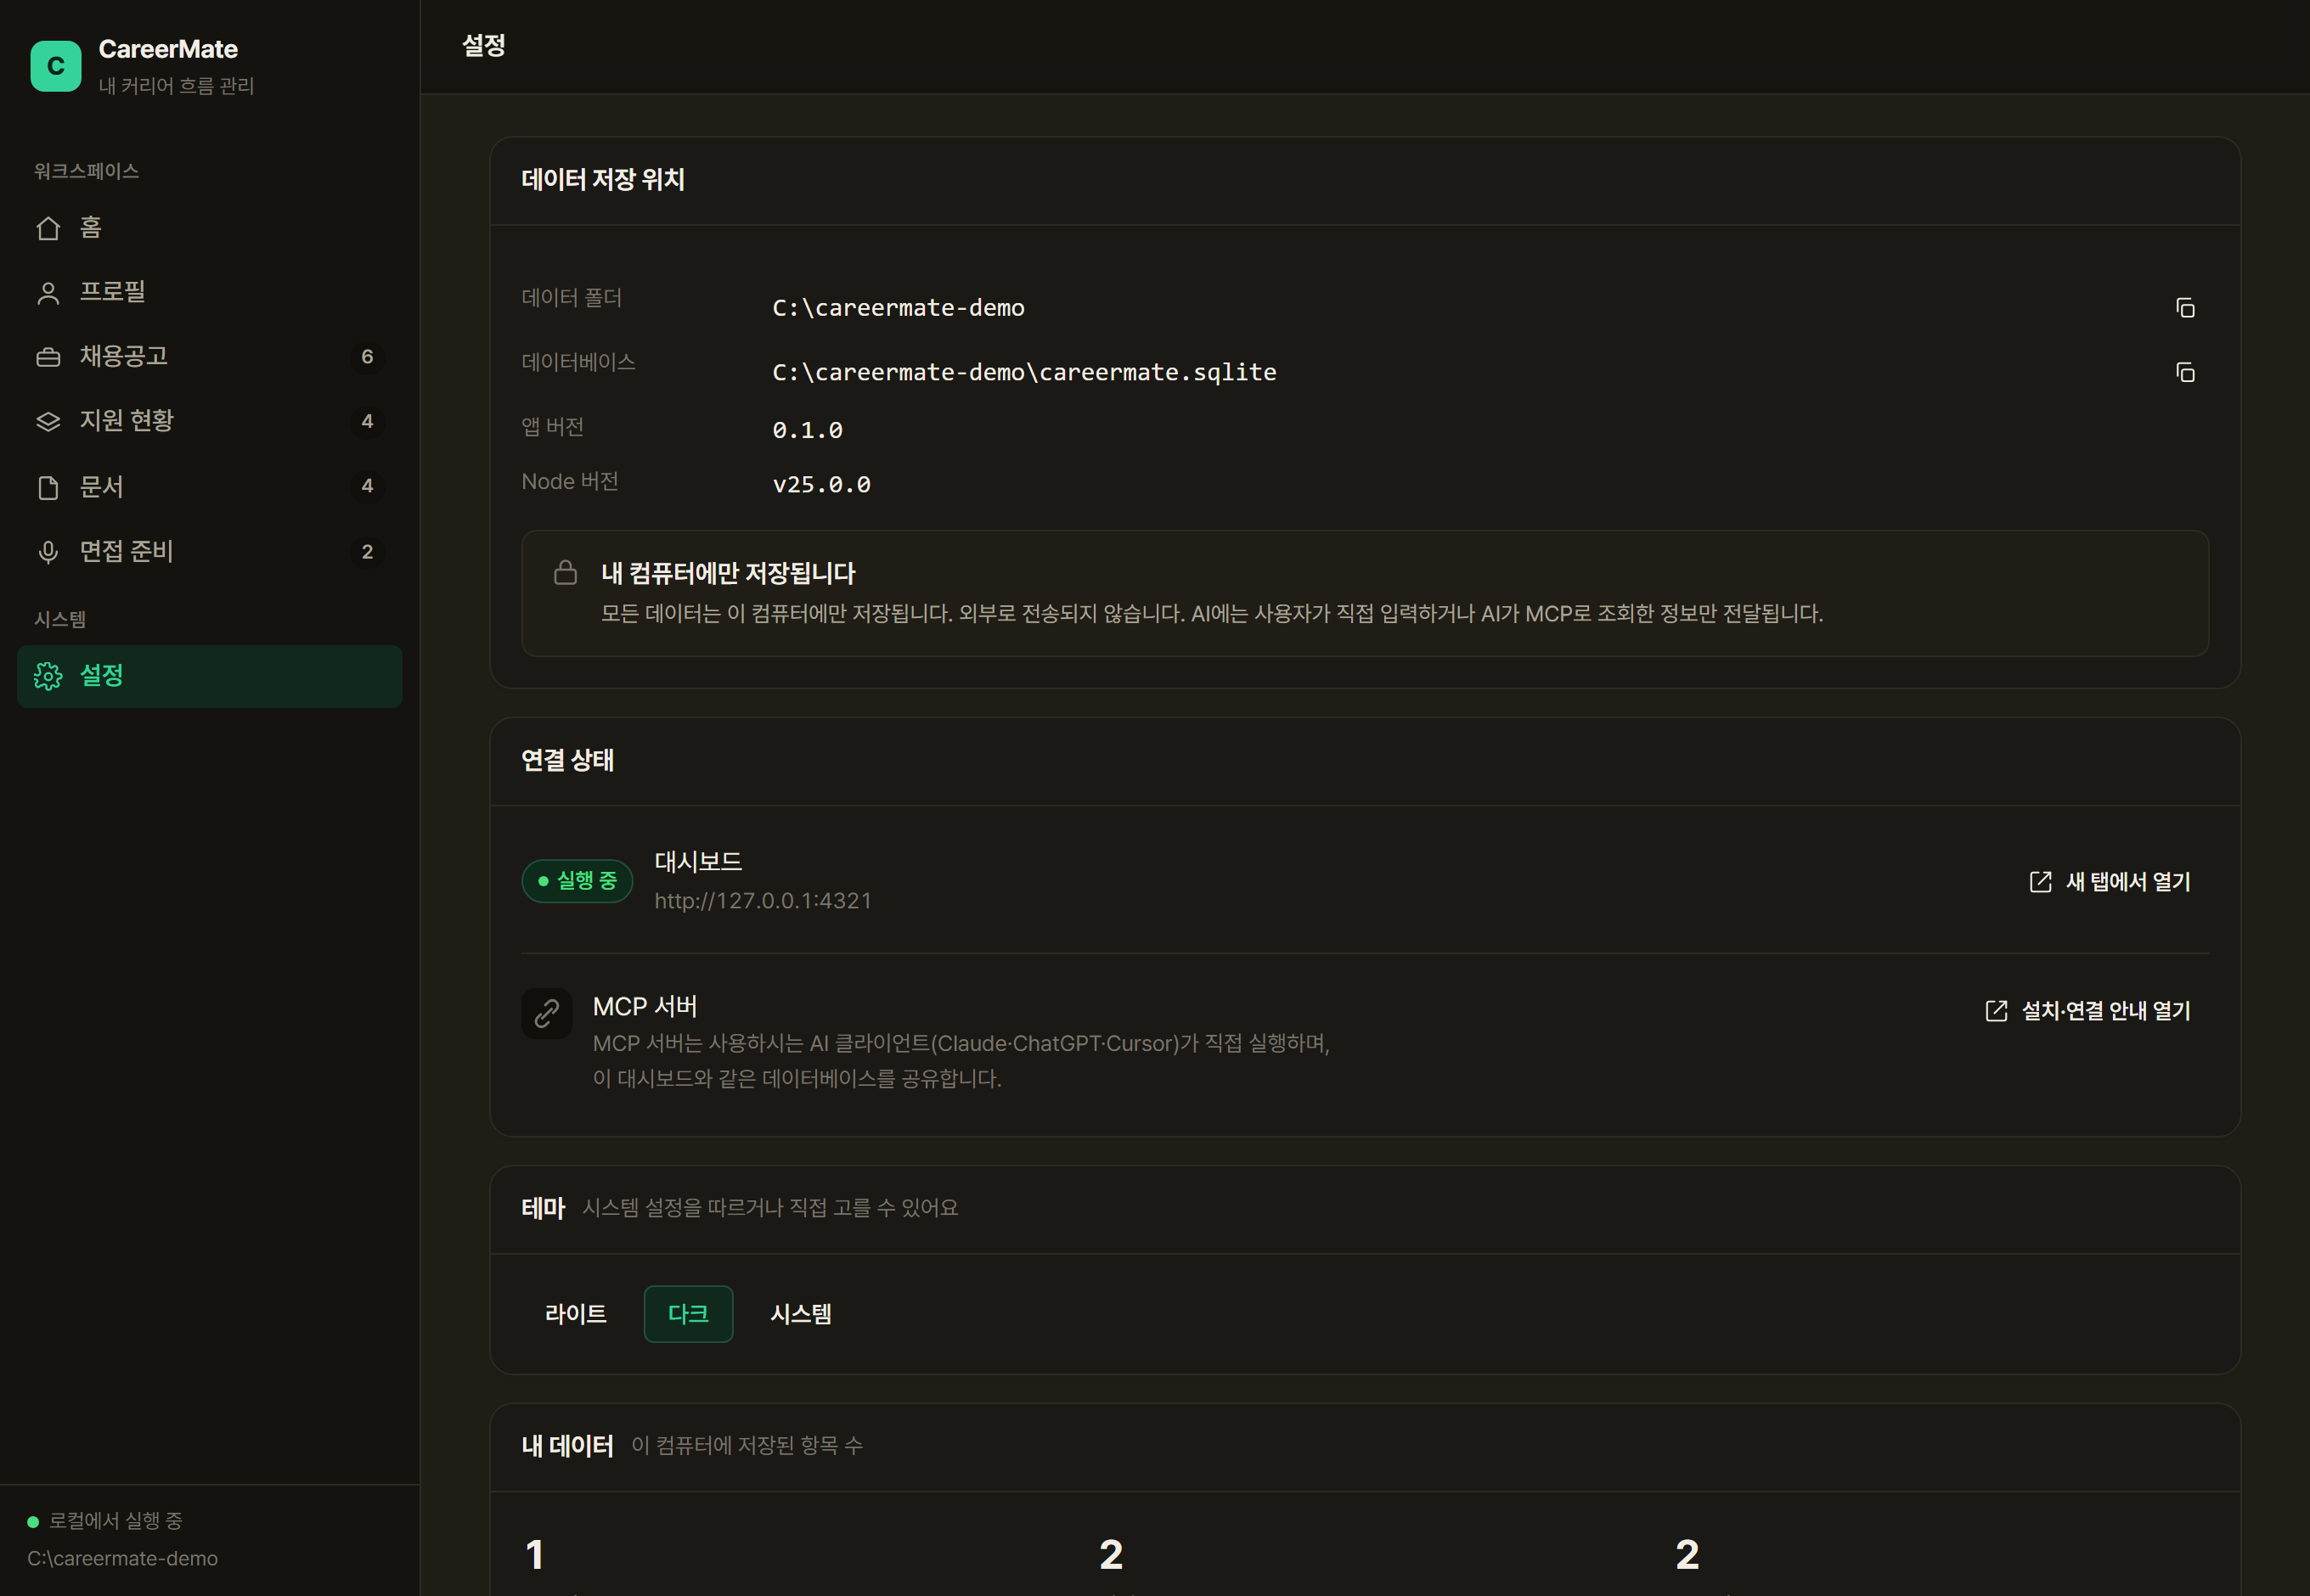Switch theme to 라이트
The width and height of the screenshot is (2310, 1596).
tap(575, 1314)
